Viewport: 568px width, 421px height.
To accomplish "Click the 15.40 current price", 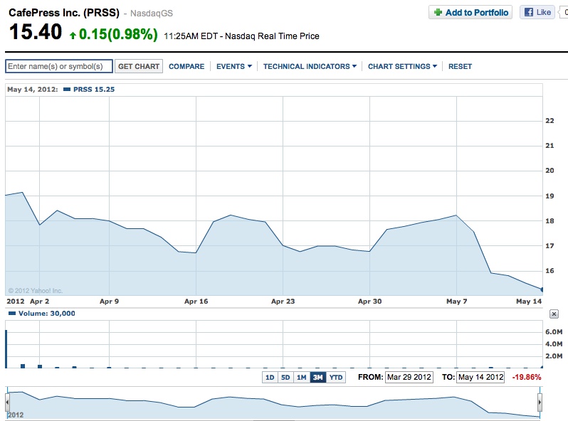I will pyautogui.click(x=36, y=32).
